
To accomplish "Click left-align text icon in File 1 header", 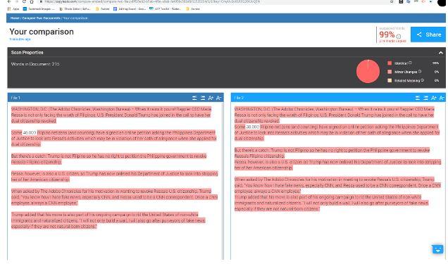I will pyautogui.click(x=194, y=98).
